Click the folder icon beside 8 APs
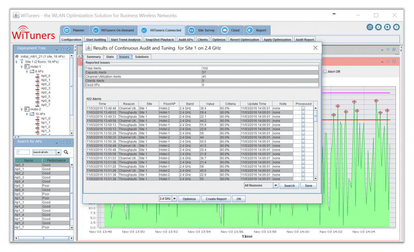414x252 pixels. pyautogui.click(x=32, y=71)
